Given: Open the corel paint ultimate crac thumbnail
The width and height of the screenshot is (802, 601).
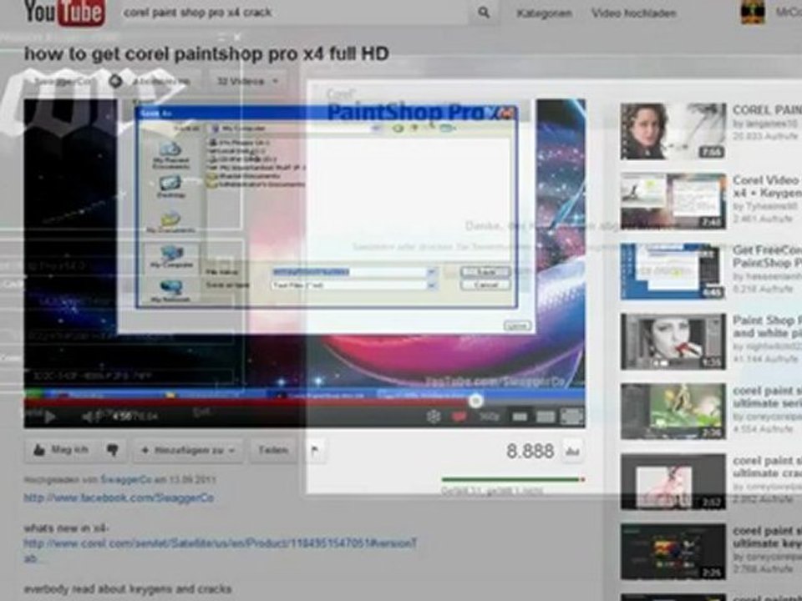Looking at the screenshot, I should coord(673,482).
